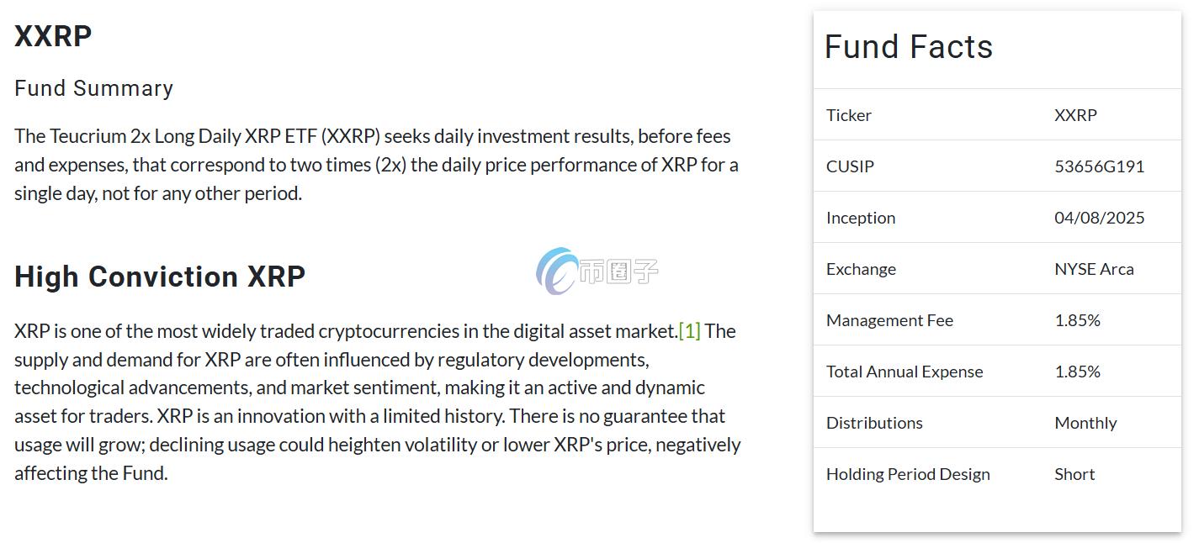Click the Management Fee percentage value
The height and width of the screenshot is (543, 1199).
(x=1077, y=320)
